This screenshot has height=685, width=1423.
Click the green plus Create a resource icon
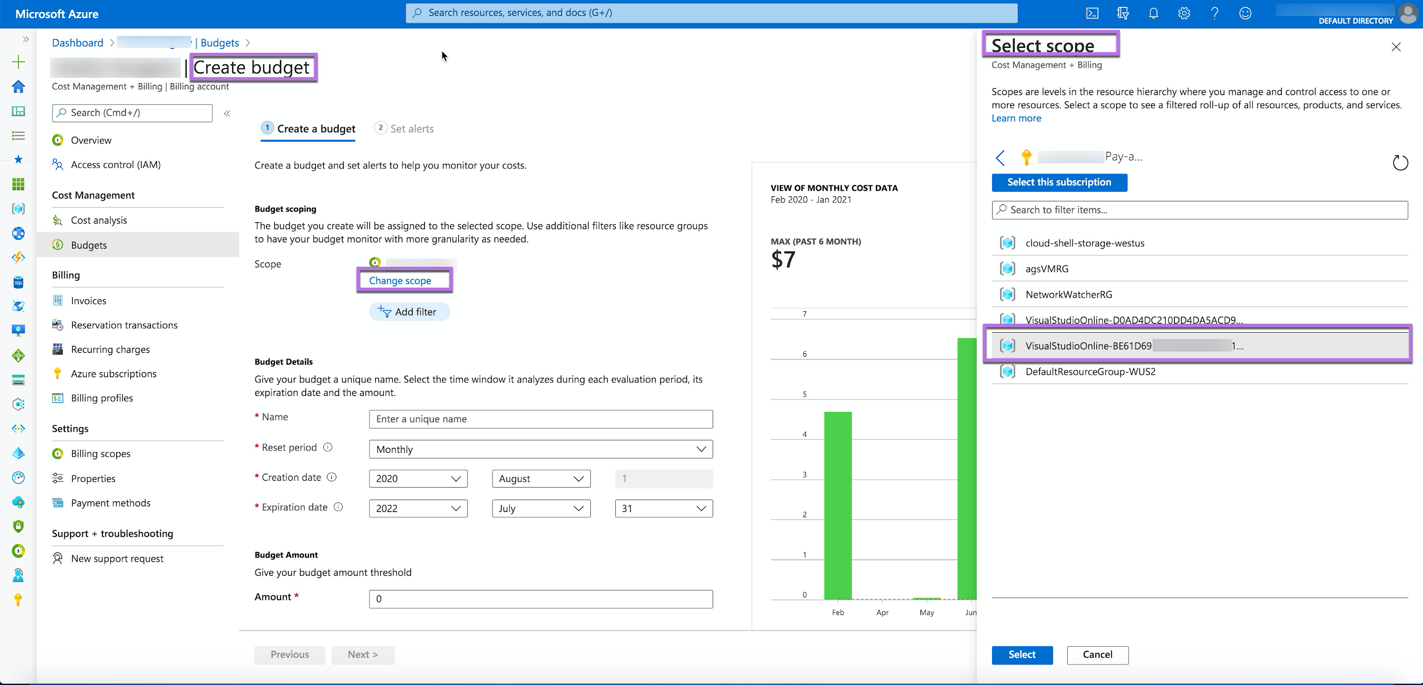point(18,62)
